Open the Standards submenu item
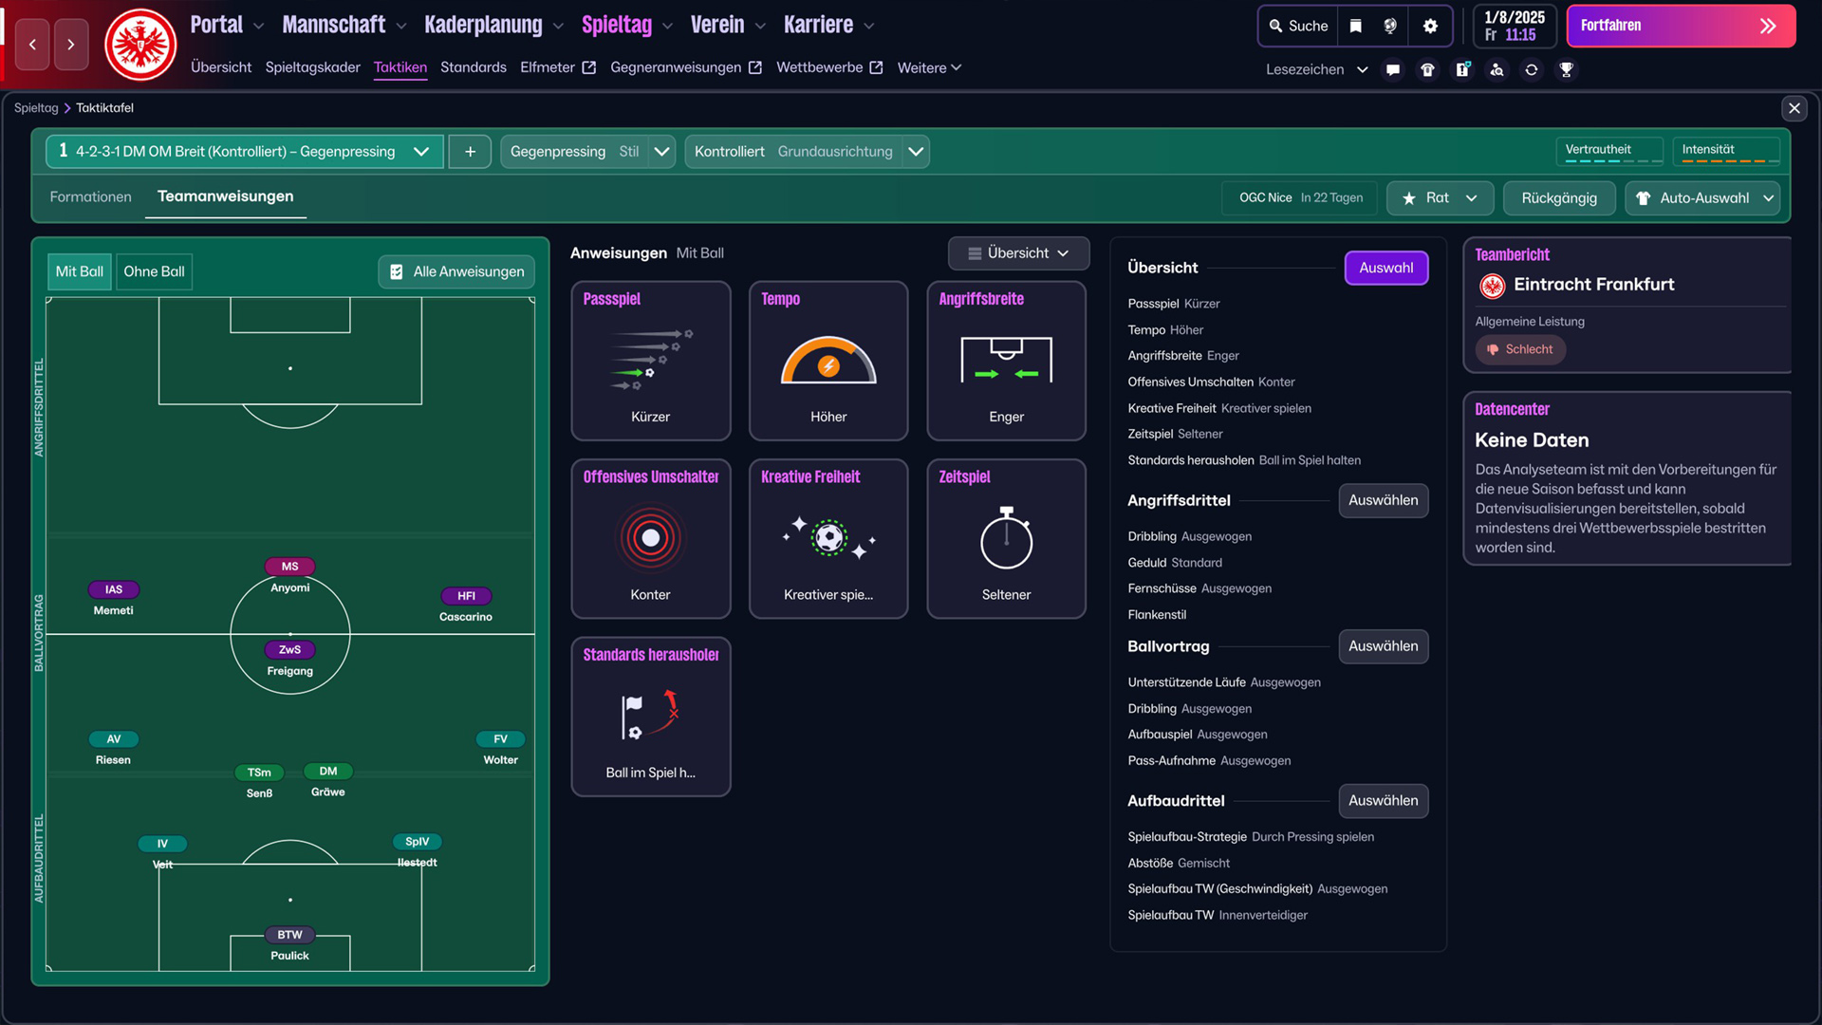Screen dimensions: 1822x1025 pyautogui.click(x=473, y=67)
